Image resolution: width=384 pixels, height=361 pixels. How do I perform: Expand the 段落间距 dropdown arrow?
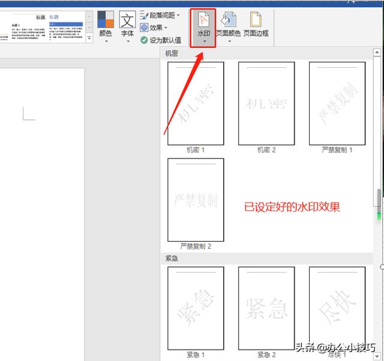pyautogui.click(x=178, y=16)
